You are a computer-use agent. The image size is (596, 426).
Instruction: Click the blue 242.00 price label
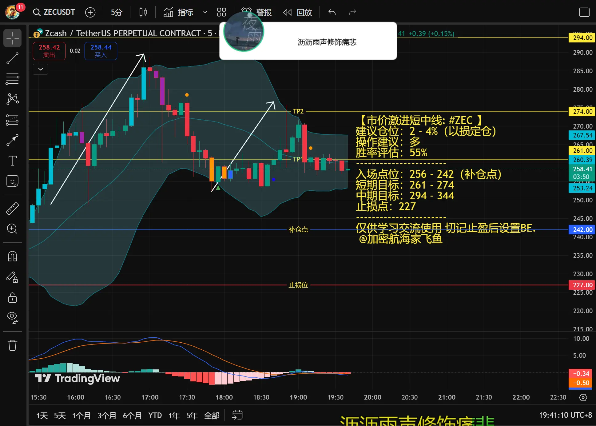[582, 229]
